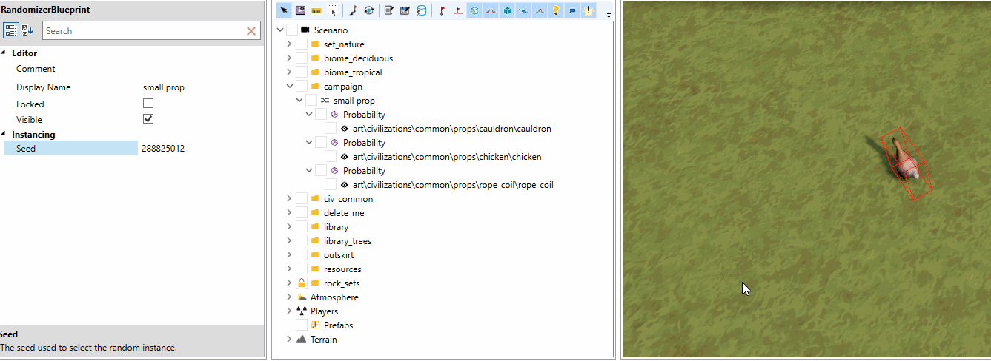Switch property grid to categorized view
The height and width of the screenshot is (361, 991).
[x=11, y=30]
